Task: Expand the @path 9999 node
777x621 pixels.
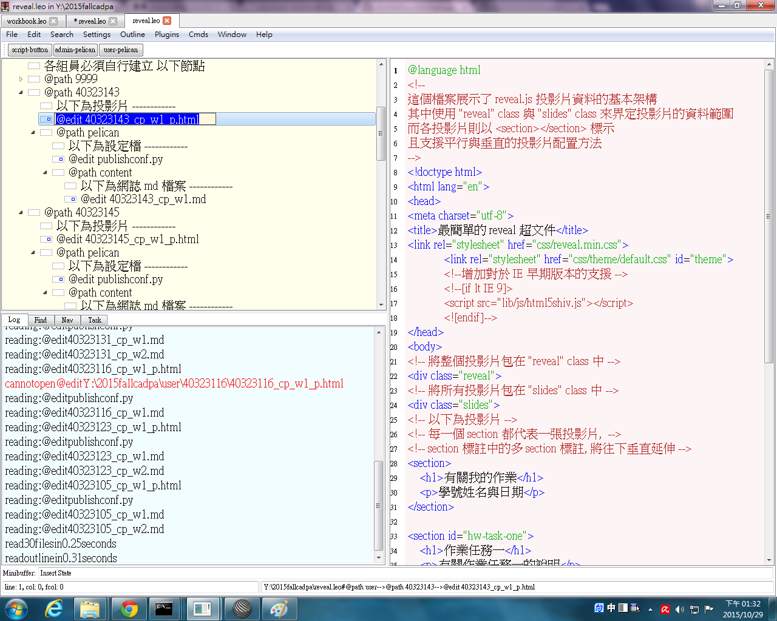Action: point(21,79)
